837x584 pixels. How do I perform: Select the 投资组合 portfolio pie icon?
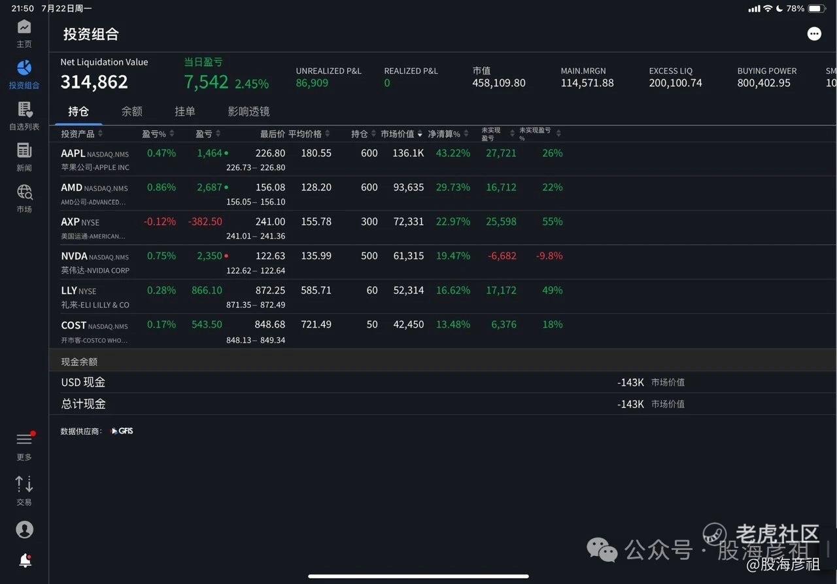[24, 68]
